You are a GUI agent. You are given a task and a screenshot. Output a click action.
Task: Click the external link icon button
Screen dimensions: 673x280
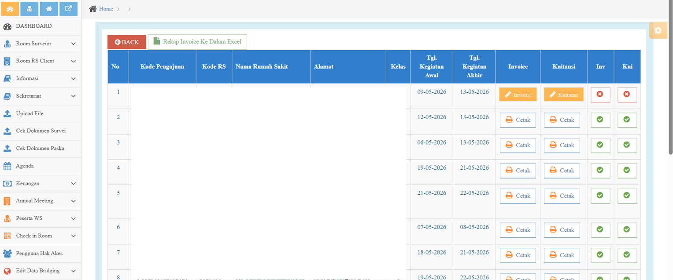69,9
